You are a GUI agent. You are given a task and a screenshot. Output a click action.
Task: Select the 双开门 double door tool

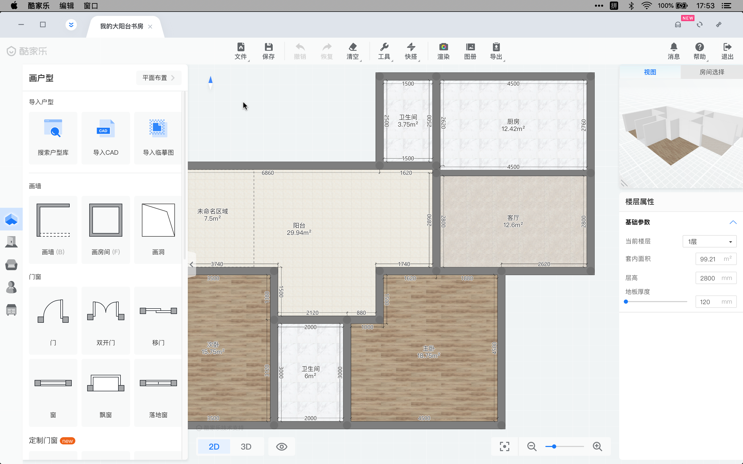click(x=106, y=321)
